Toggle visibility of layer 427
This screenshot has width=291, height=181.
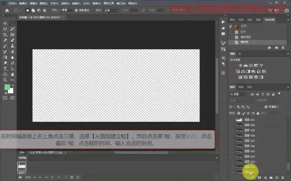coord(231,141)
